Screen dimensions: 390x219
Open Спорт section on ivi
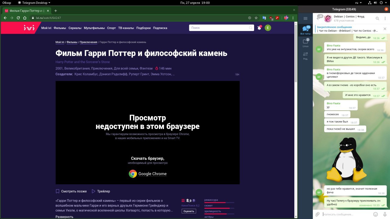click(x=112, y=28)
